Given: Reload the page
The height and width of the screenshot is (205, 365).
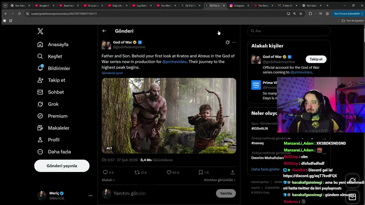Looking at the screenshot, I should coord(19,13).
